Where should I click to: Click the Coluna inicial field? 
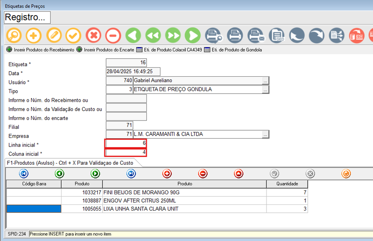[x=126, y=153]
